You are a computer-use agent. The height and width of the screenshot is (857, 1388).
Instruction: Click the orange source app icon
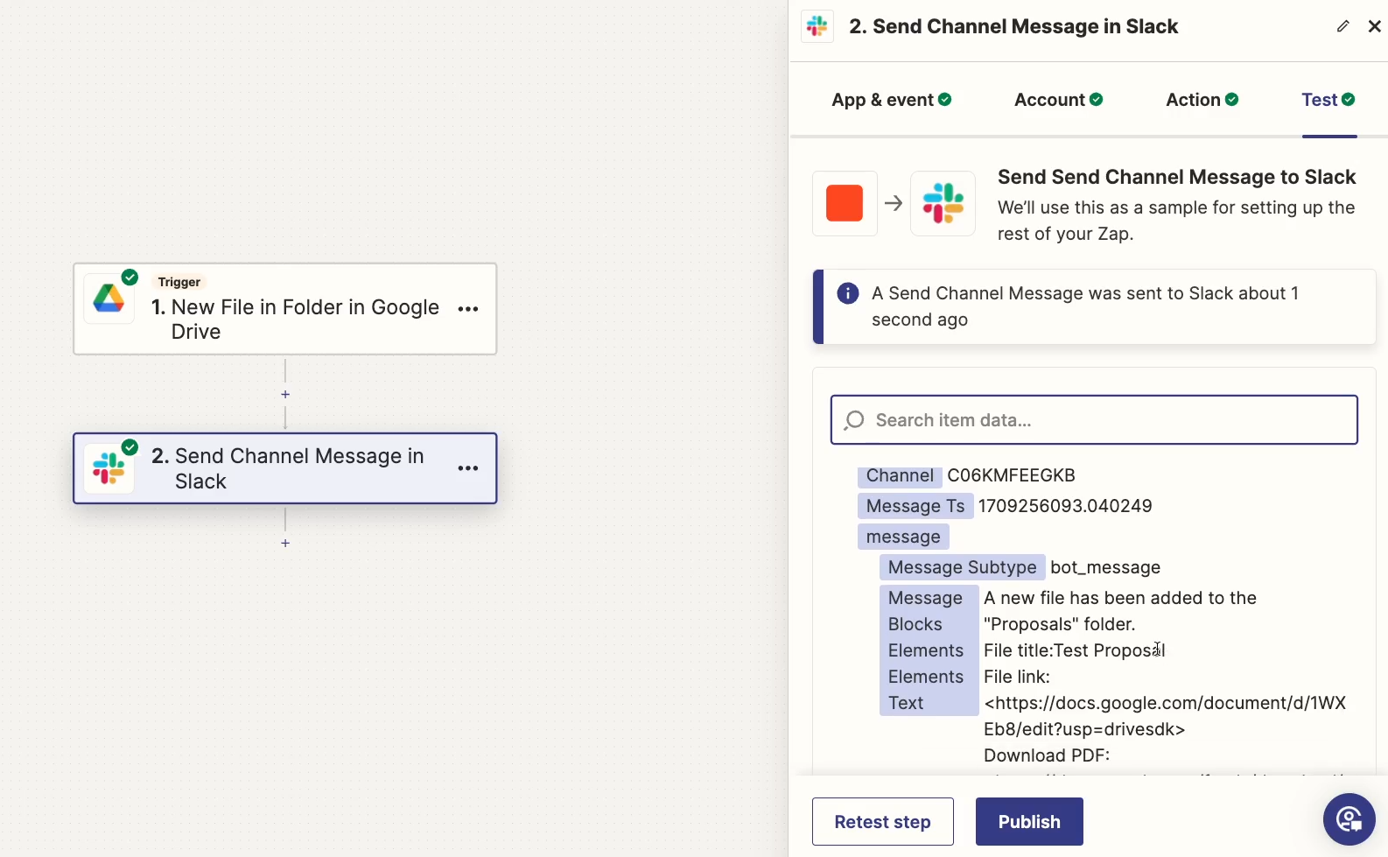(x=845, y=203)
